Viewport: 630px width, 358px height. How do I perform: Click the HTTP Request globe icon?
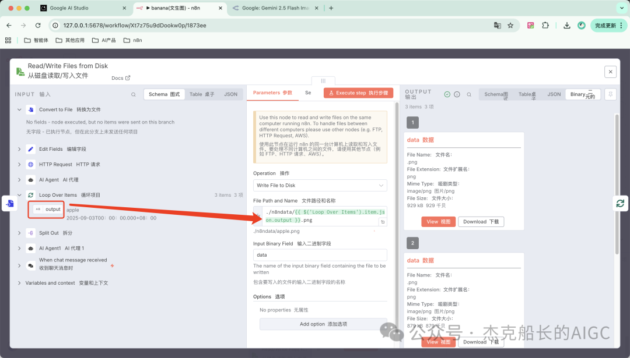[x=30, y=164]
